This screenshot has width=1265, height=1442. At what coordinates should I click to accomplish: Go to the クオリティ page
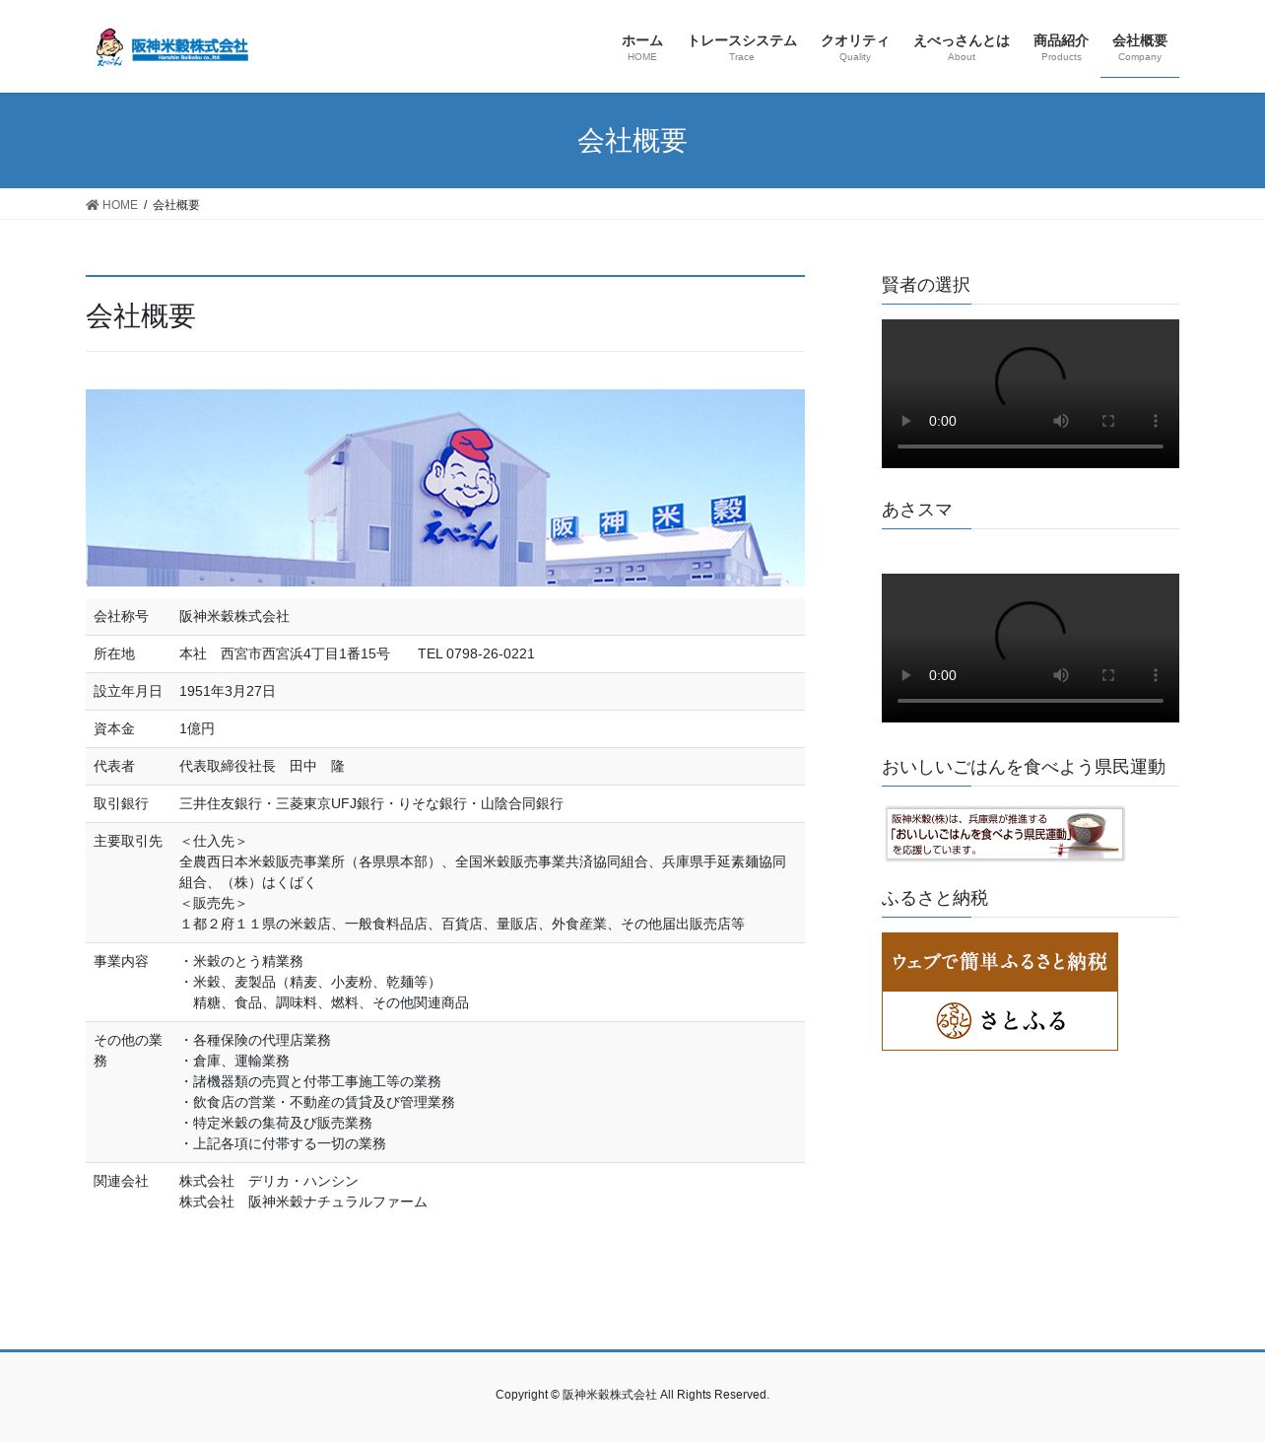click(x=855, y=46)
